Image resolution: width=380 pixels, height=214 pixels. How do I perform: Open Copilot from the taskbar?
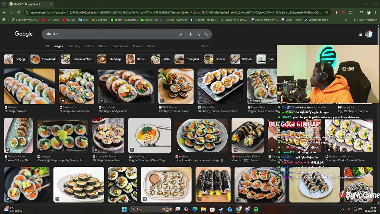coord(186,209)
